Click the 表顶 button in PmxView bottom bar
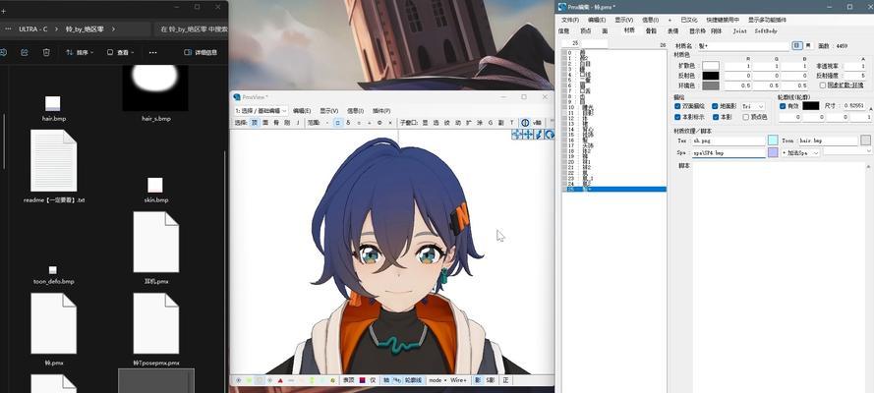Screen dimensions: 874x393 (x=348, y=381)
